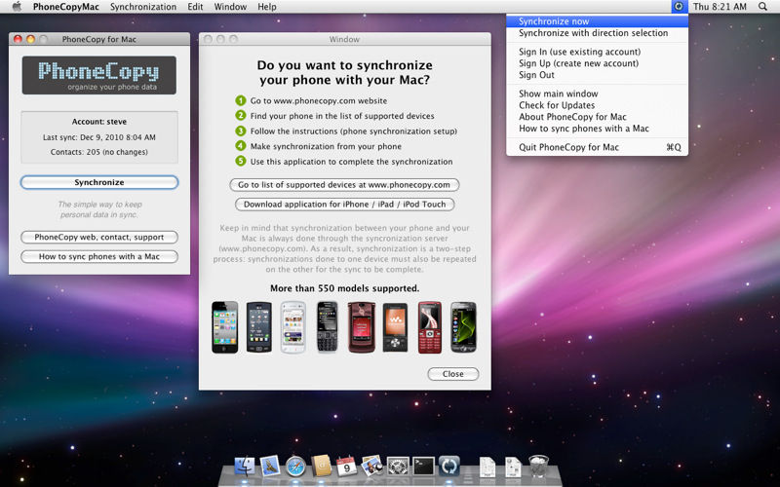The image size is (780, 487).
Task: Click the menu bar clock Thu 8:21 AM
Action: [720, 7]
